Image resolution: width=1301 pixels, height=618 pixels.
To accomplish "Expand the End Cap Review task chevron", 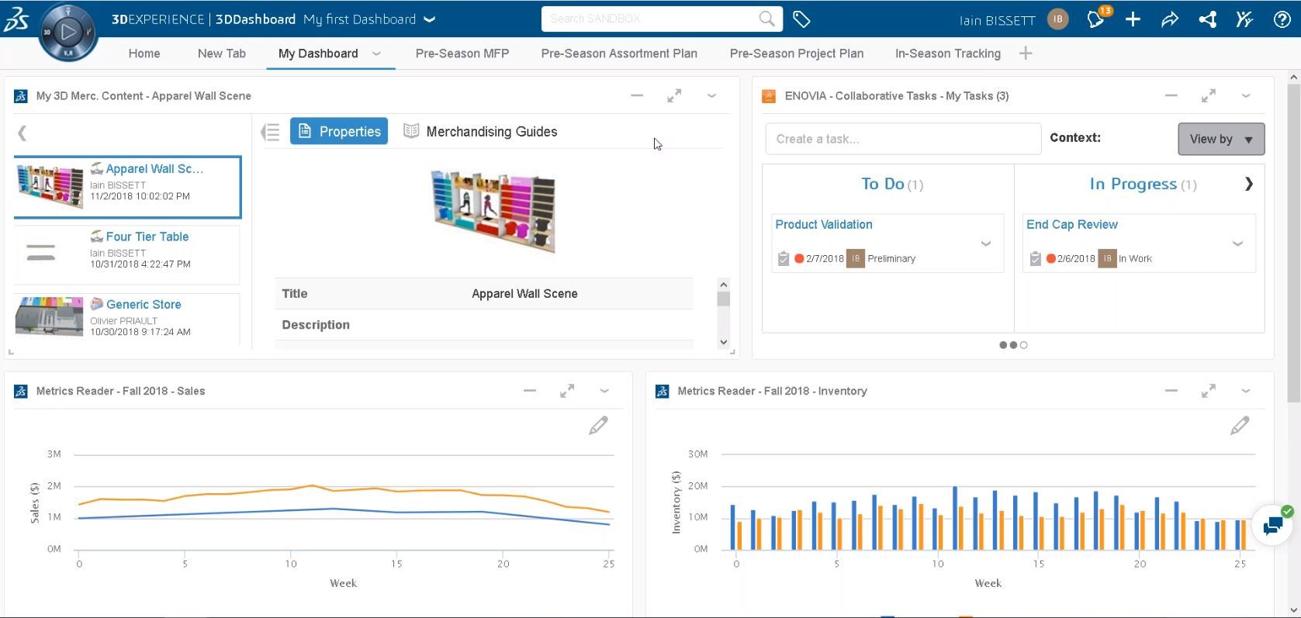I will (x=1237, y=243).
